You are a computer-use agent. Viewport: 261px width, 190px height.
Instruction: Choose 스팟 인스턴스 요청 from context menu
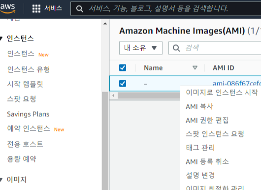pos(215,134)
